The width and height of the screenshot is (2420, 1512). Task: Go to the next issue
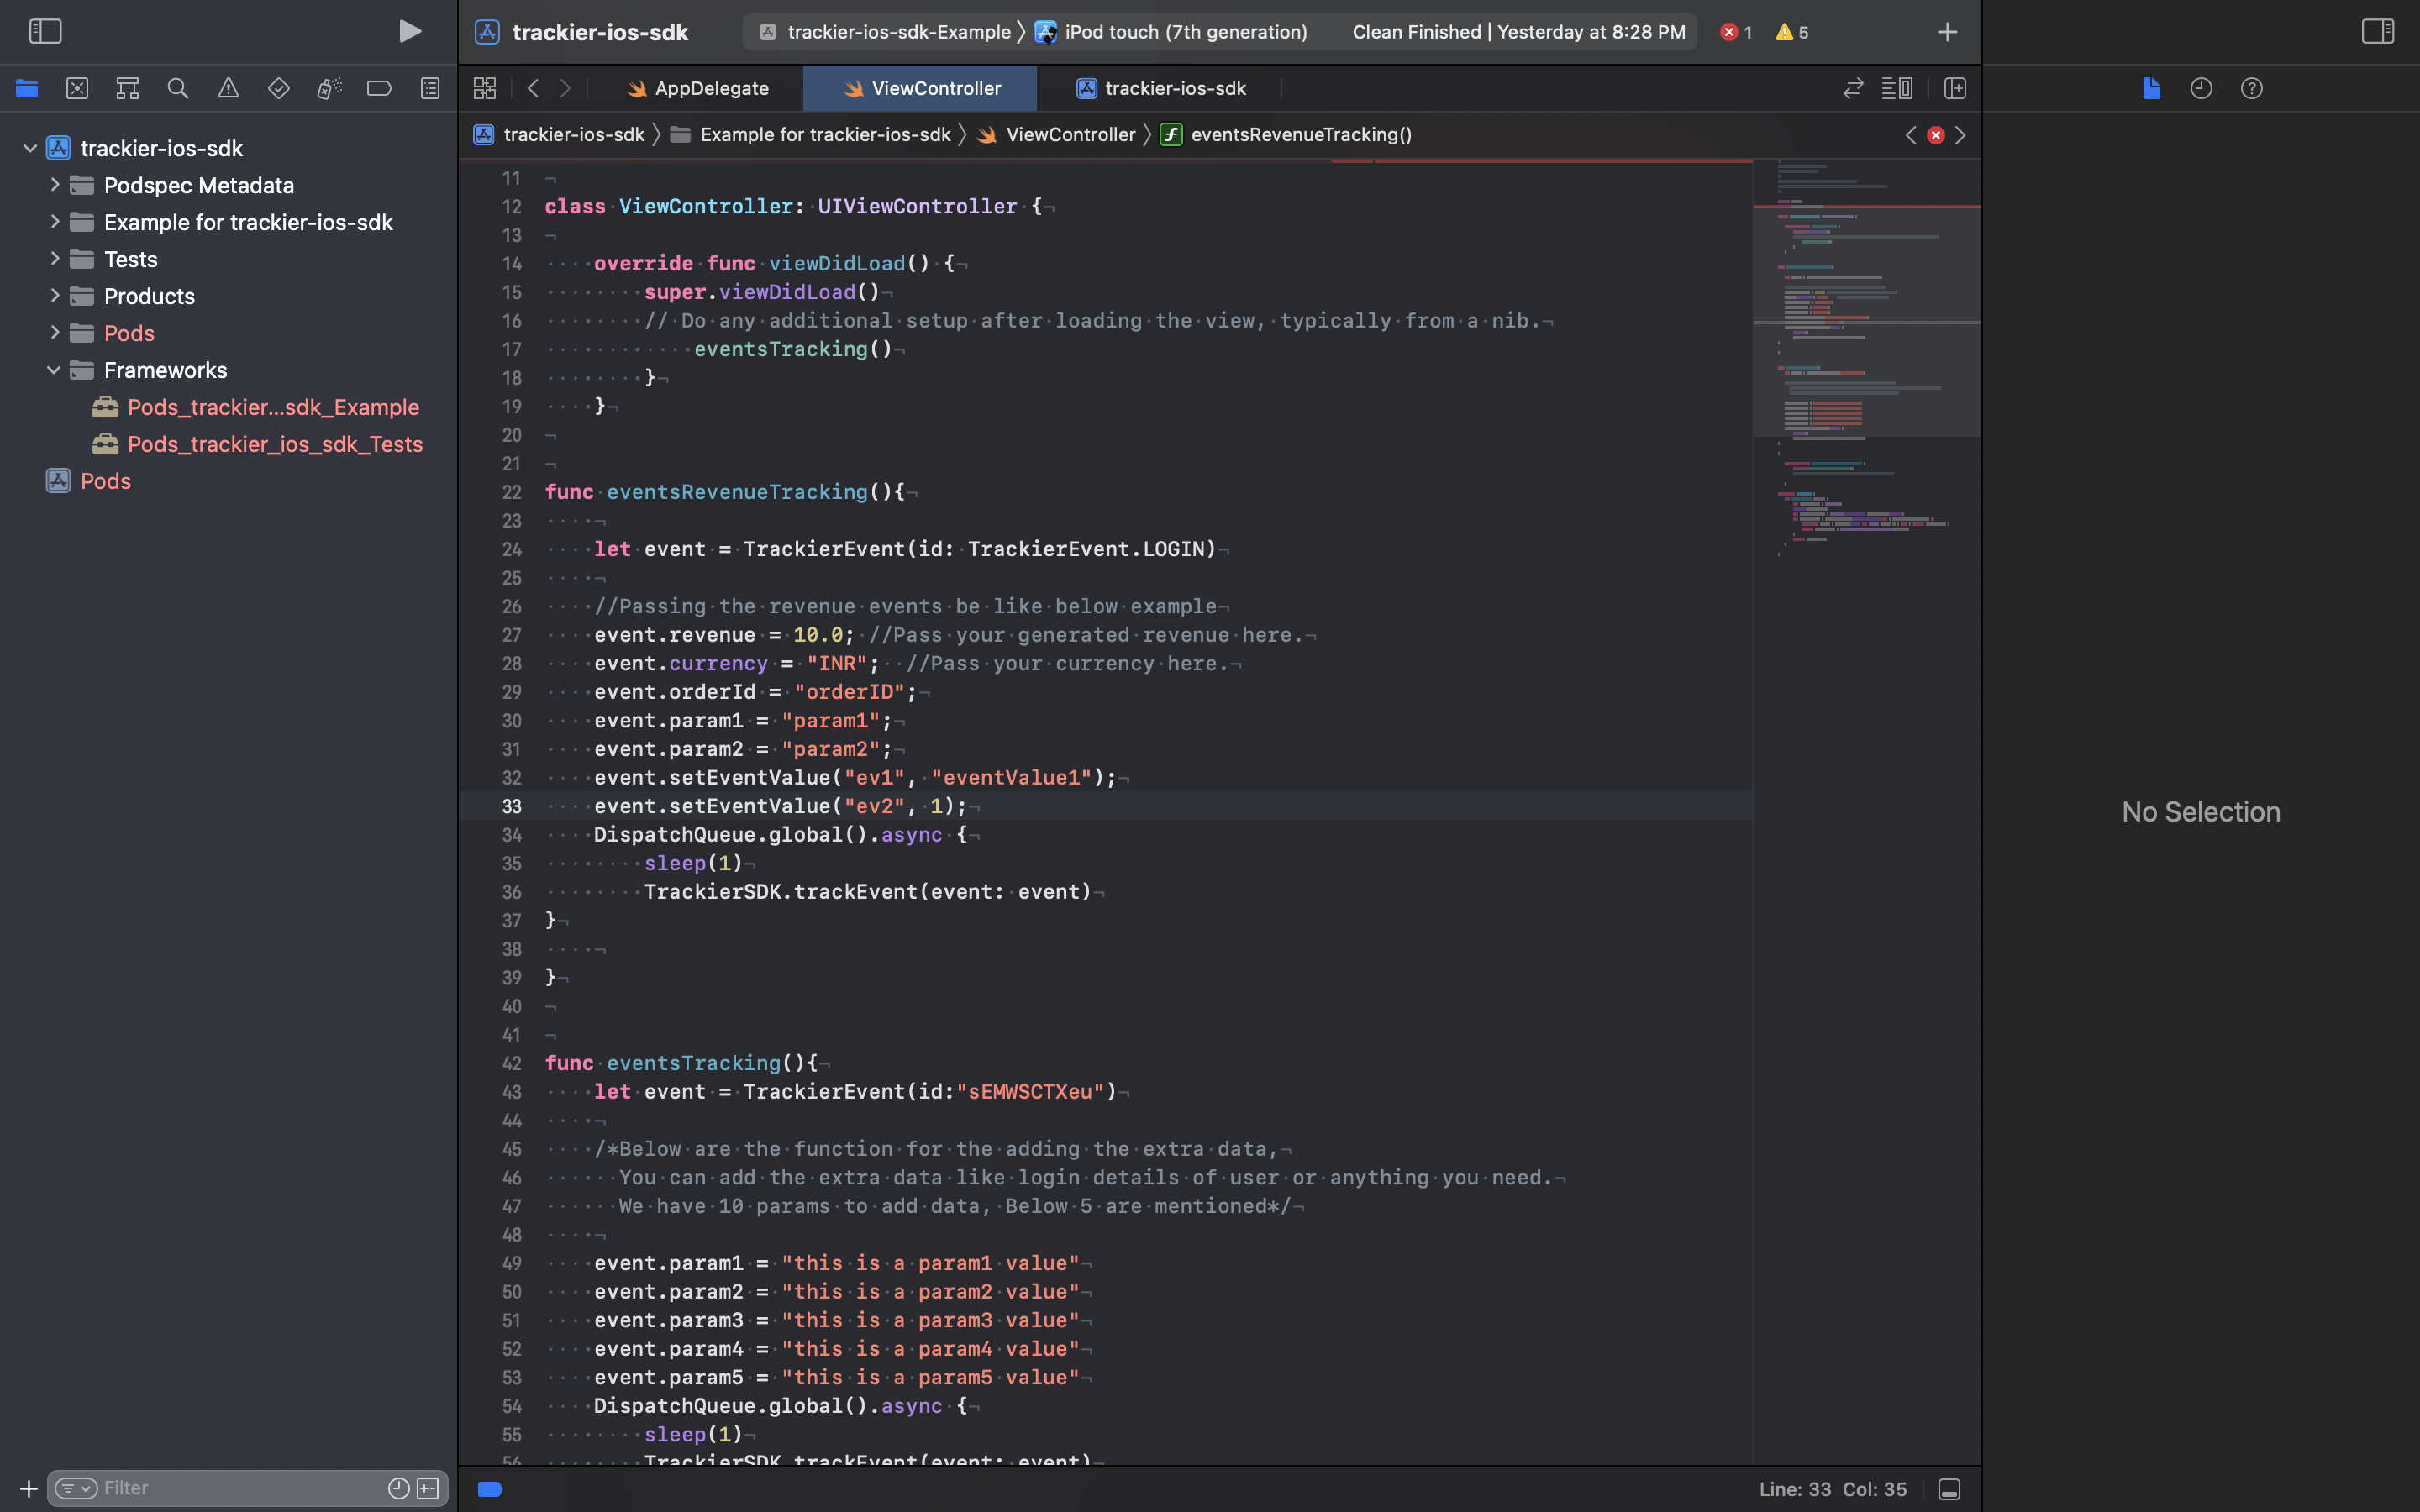(x=1960, y=135)
